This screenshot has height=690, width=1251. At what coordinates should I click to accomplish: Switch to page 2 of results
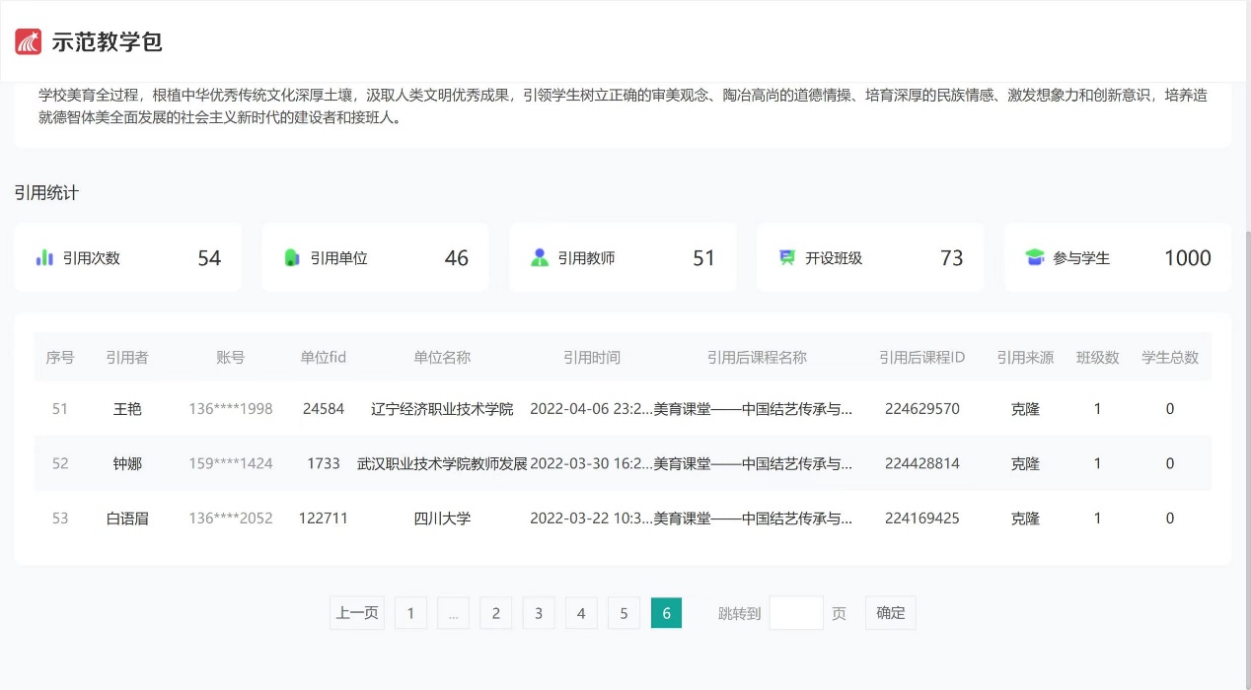(x=495, y=613)
